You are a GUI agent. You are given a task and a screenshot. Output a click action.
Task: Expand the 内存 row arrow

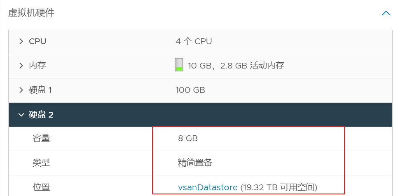click(x=21, y=66)
